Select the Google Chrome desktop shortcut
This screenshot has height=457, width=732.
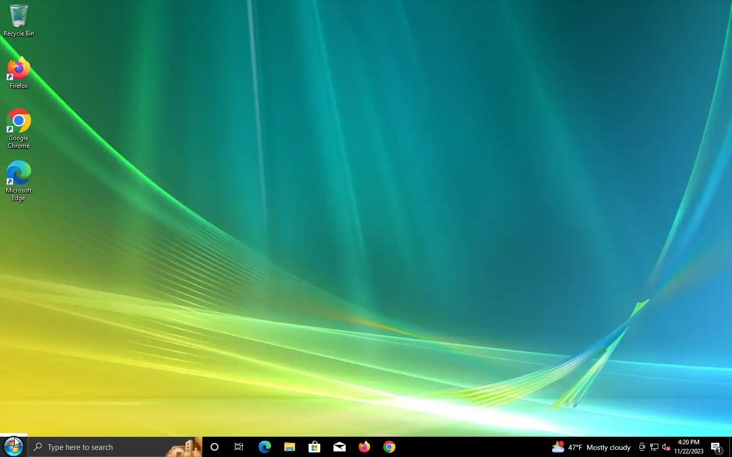(19, 129)
